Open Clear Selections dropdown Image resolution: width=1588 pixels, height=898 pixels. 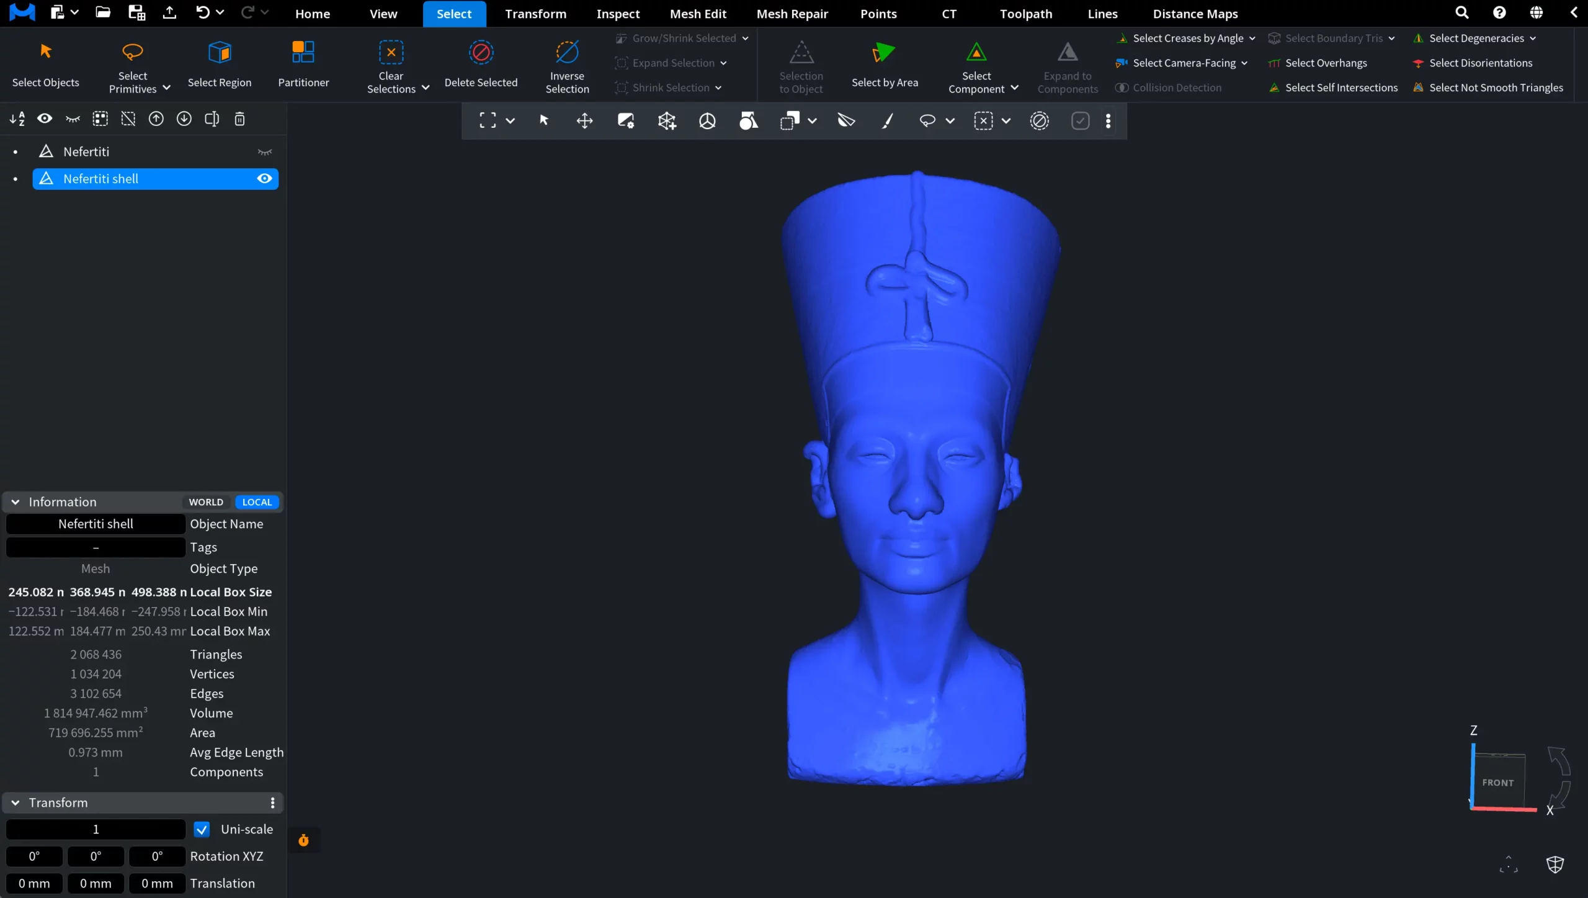426,88
